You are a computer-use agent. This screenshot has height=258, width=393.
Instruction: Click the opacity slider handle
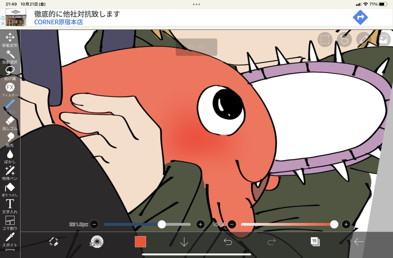tap(334, 224)
